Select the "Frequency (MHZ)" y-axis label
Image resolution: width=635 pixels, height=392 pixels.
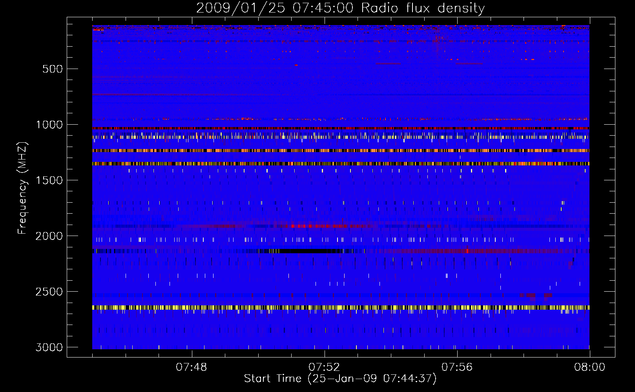point(22,188)
